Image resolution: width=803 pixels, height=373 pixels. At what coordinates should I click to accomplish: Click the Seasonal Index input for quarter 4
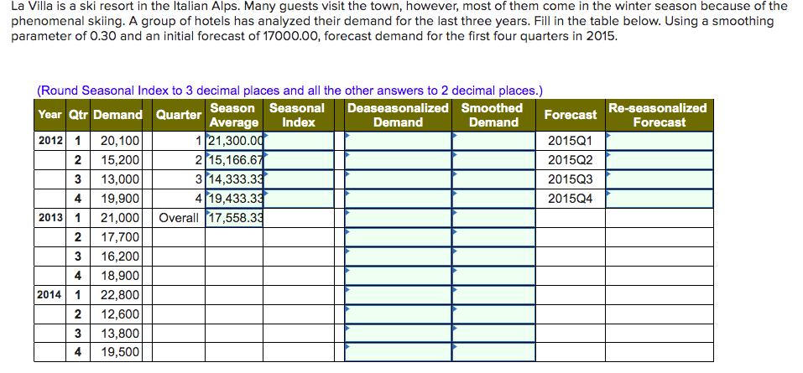click(x=299, y=199)
